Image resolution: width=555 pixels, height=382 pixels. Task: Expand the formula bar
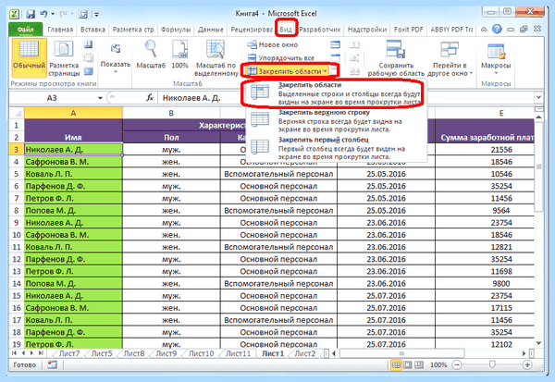coord(538,97)
